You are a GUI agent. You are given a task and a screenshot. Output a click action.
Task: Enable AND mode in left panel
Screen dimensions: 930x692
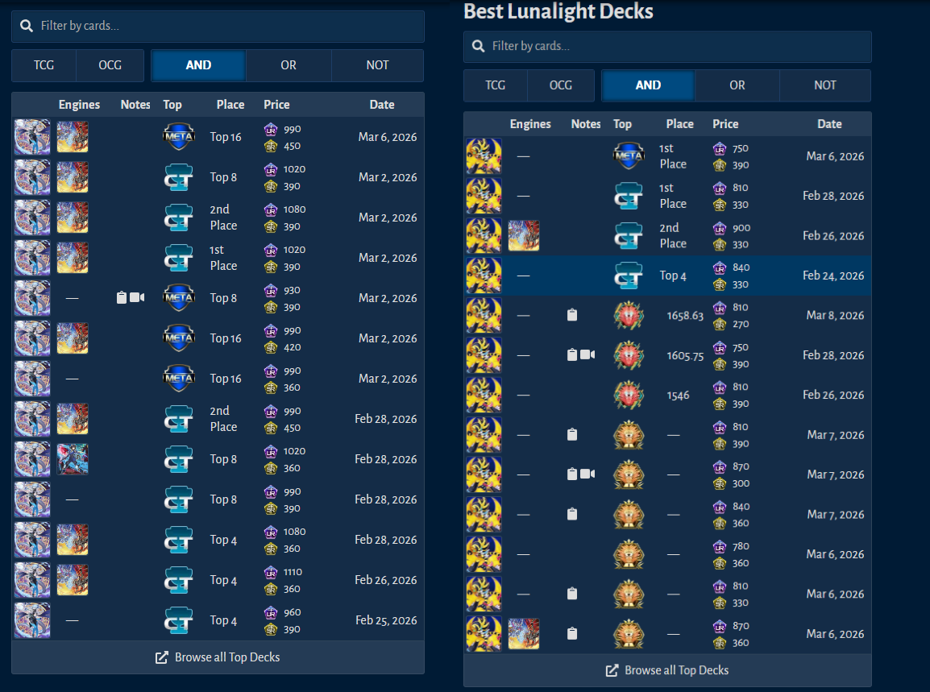click(x=198, y=65)
